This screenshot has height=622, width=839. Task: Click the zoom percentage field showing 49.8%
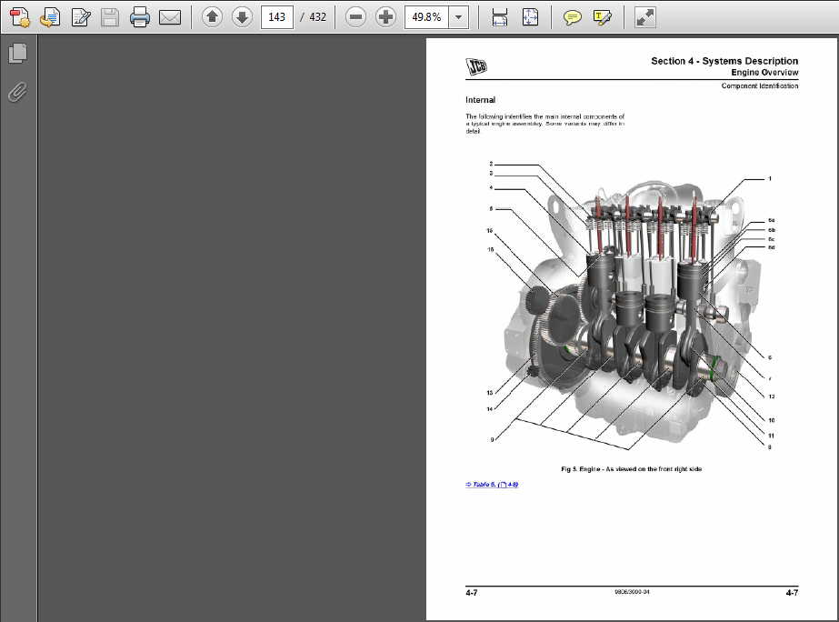pyautogui.click(x=426, y=16)
